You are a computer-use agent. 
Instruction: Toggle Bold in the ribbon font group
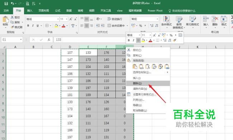click(x=28, y=26)
